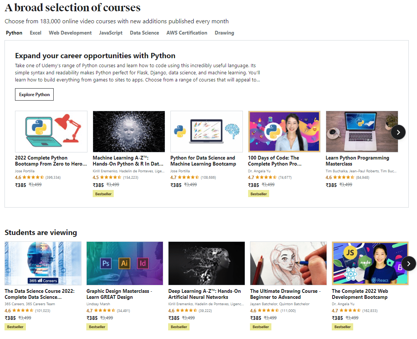417x339 pixels.
Task: Click the Bestseller badge on Deep Learning A-Z
Action: (179, 327)
